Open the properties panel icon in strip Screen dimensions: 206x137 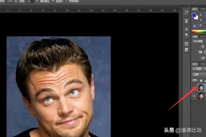186,43
